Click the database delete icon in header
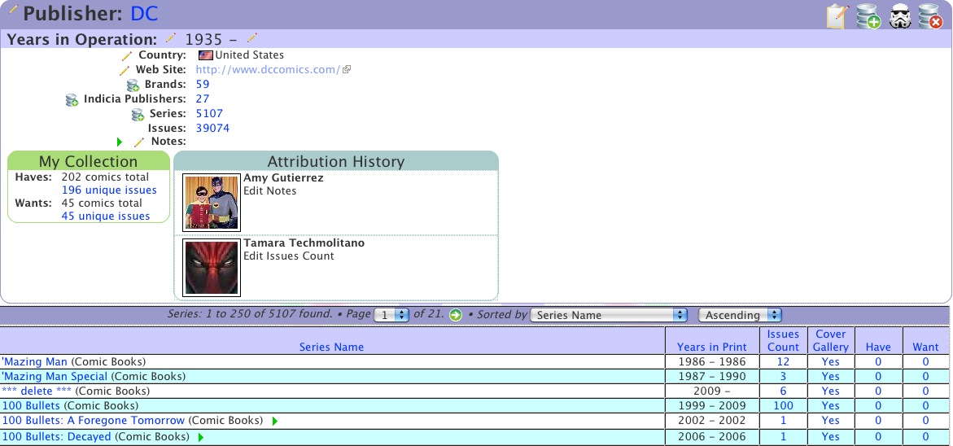This screenshot has height=446, width=953. click(x=929, y=15)
